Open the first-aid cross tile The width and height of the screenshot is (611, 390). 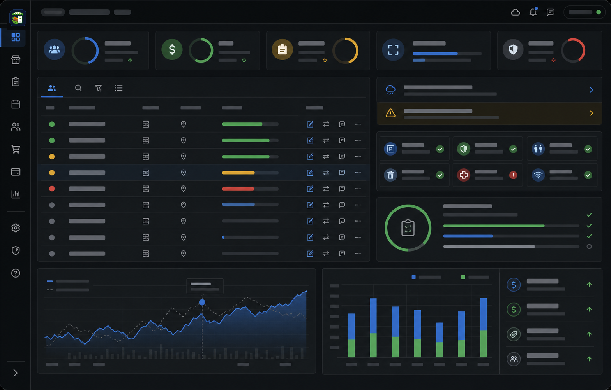pos(487,175)
